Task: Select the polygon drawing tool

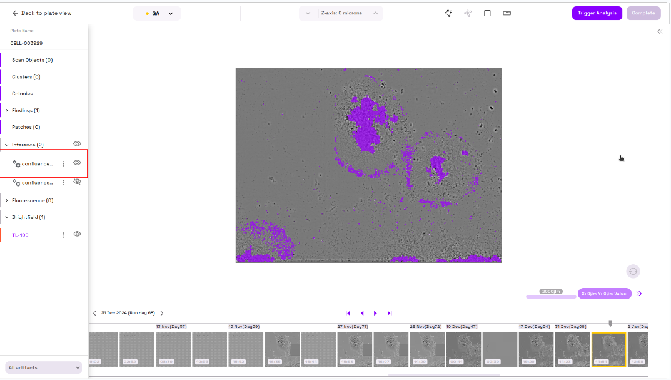Action: (x=448, y=13)
